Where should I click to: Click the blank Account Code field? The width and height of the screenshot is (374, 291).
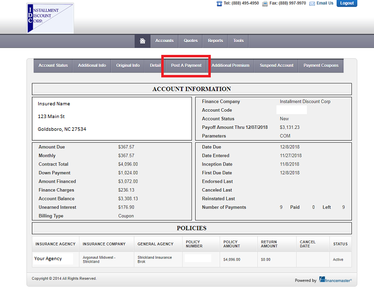[292, 110]
